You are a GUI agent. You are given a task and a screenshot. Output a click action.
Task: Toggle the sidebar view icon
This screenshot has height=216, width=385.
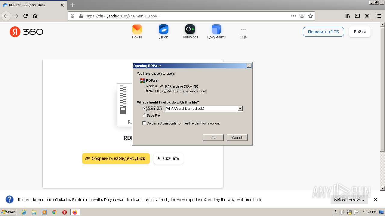click(357, 16)
